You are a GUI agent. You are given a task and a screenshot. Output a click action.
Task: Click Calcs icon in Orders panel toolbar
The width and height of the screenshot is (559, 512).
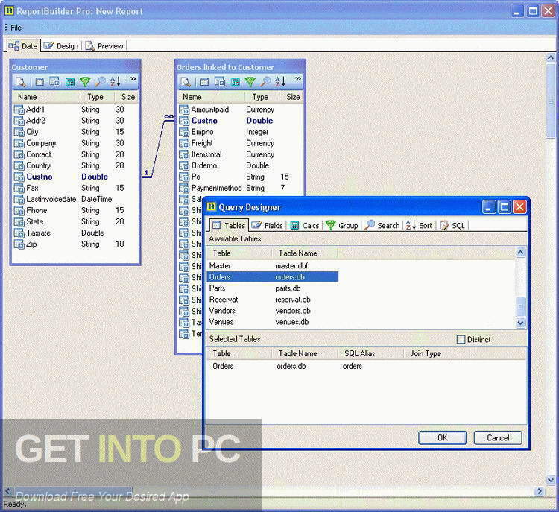(x=236, y=83)
